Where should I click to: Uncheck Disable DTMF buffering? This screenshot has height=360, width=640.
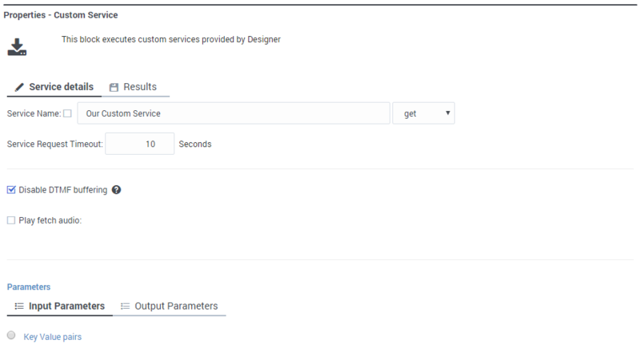11,190
